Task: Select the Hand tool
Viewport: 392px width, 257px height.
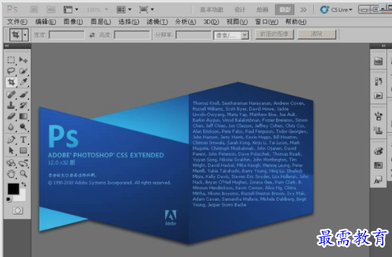Action: point(11,174)
